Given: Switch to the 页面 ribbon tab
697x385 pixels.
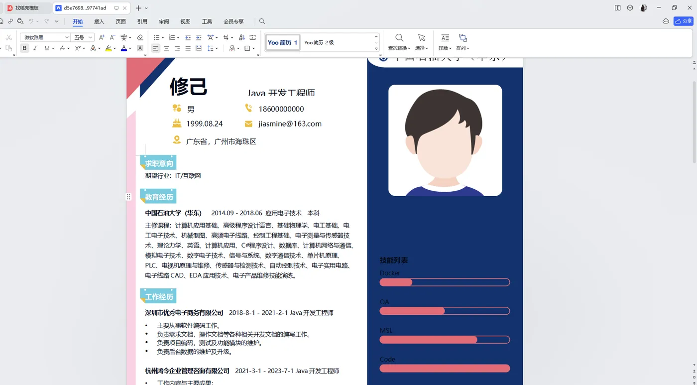Looking at the screenshot, I should coord(121,21).
